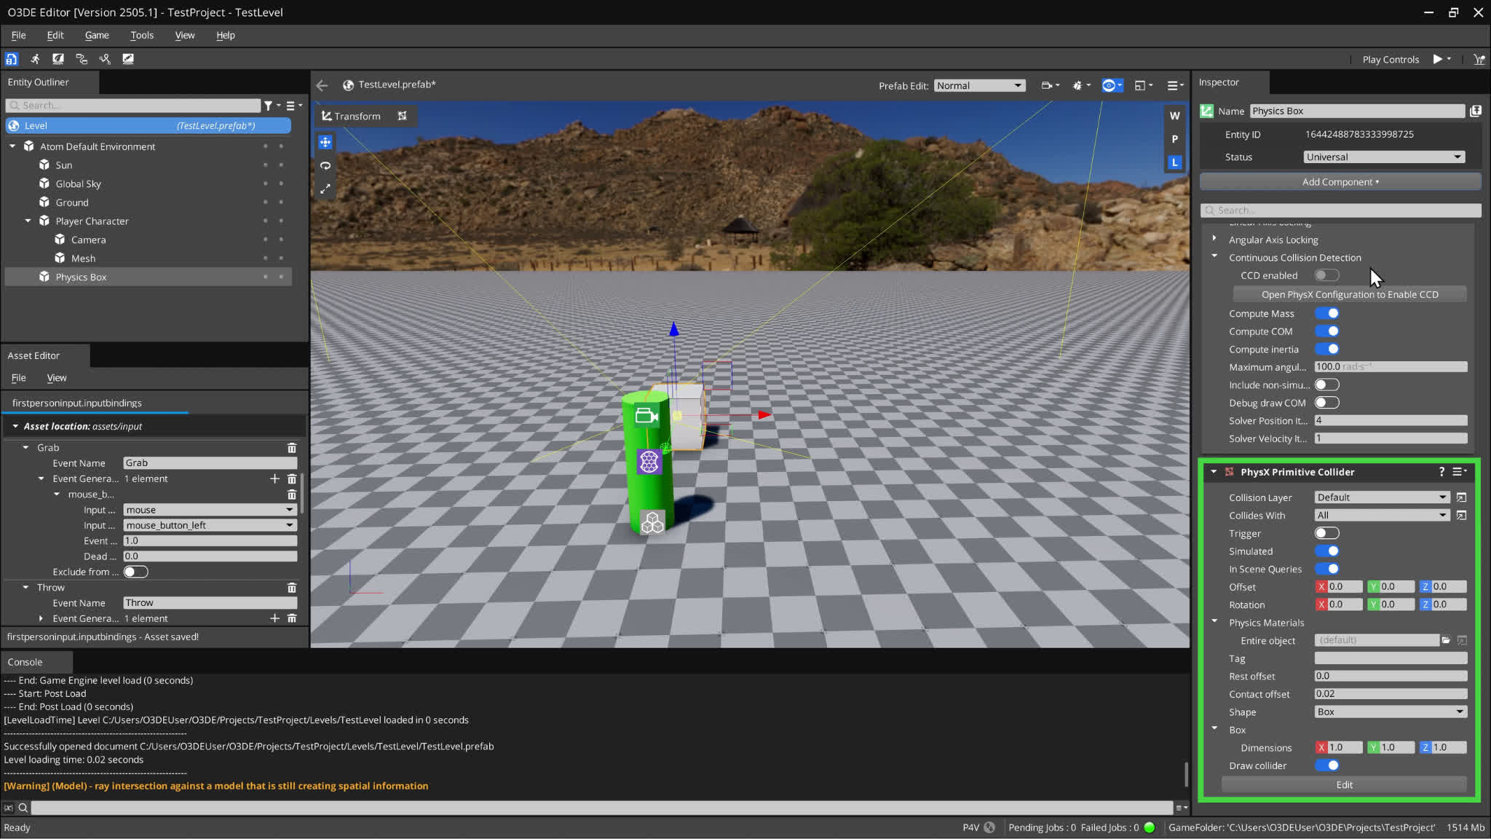Enable the Exclude from switch in Grab

135,572
